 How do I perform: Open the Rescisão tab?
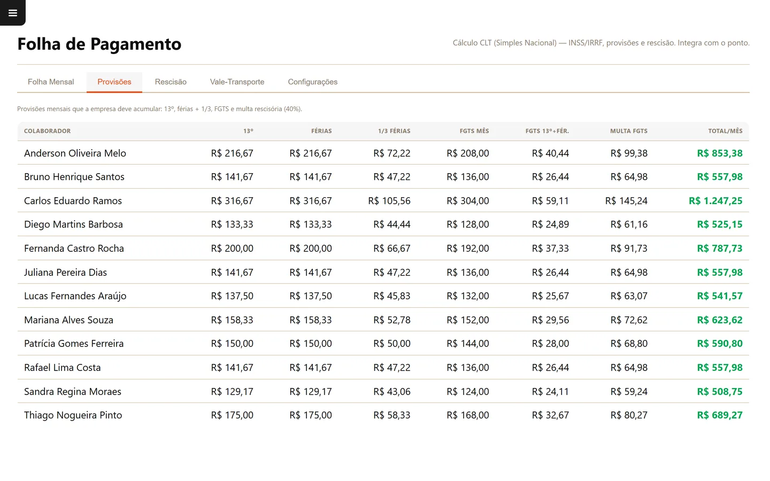pos(171,82)
